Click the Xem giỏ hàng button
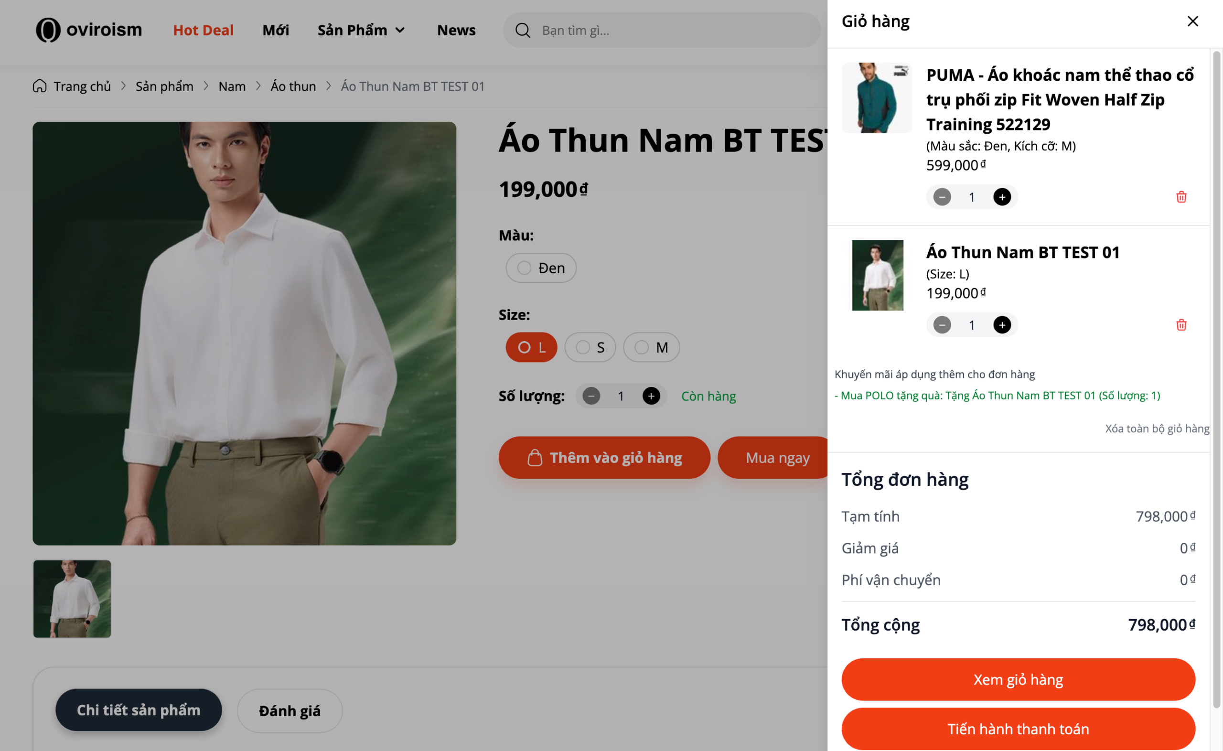This screenshot has width=1223, height=751. (x=1018, y=679)
